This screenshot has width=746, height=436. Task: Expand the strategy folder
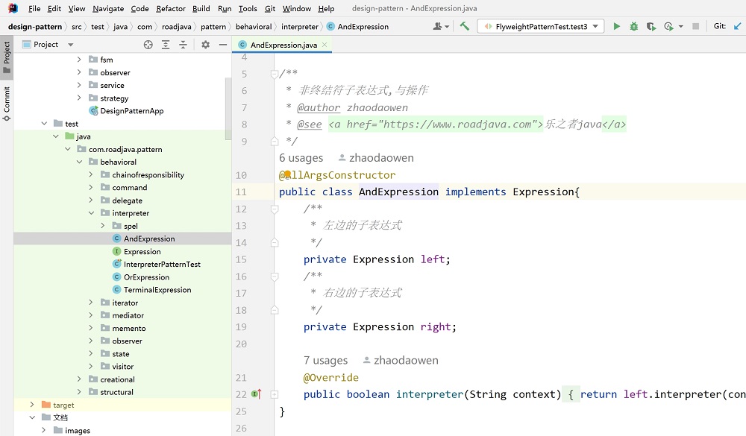(79, 98)
